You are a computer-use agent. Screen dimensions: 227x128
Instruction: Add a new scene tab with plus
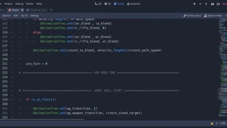tap(51, 10)
